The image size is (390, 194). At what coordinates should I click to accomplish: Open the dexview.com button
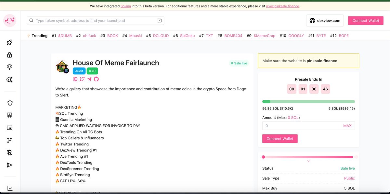[x=325, y=20]
